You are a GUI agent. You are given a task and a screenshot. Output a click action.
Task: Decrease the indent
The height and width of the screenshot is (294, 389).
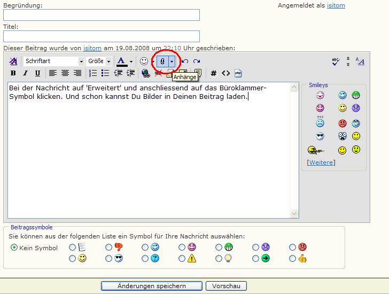click(118, 73)
